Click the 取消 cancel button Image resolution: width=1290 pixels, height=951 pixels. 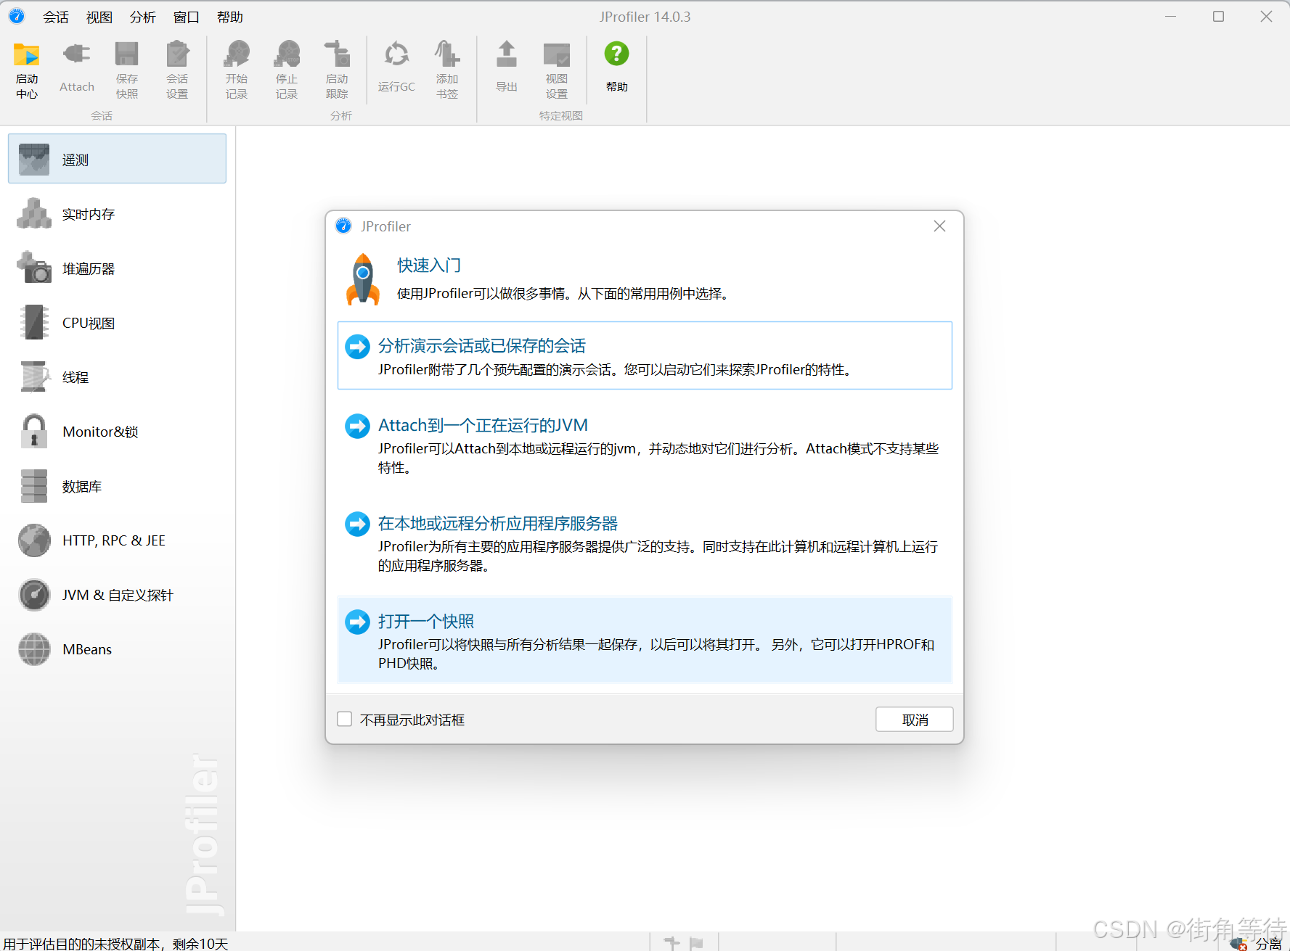coord(915,720)
